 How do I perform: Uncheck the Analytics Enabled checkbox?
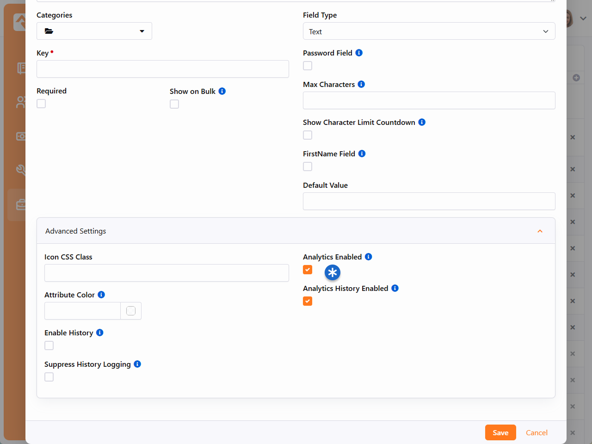[308, 270]
